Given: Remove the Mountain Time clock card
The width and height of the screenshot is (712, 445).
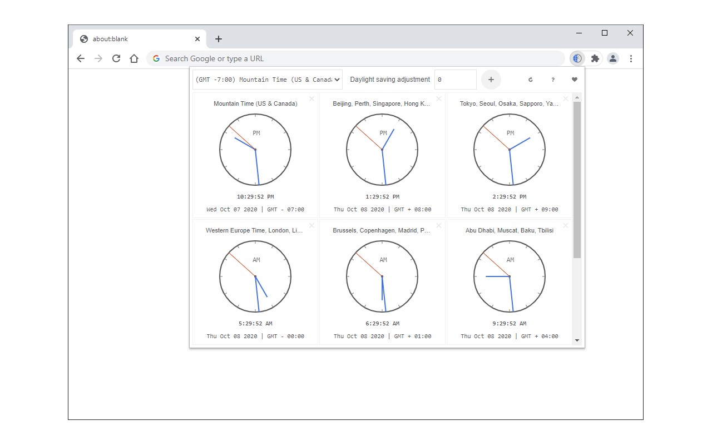Looking at the screenshot, I should coord(311,99).
